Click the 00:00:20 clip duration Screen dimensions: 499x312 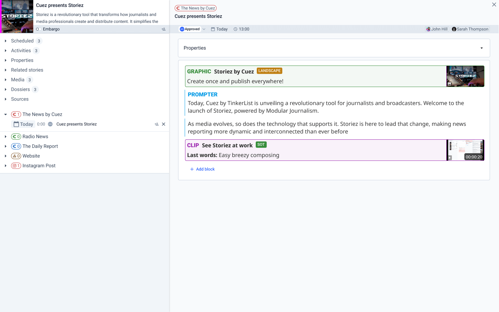[474, 157]
